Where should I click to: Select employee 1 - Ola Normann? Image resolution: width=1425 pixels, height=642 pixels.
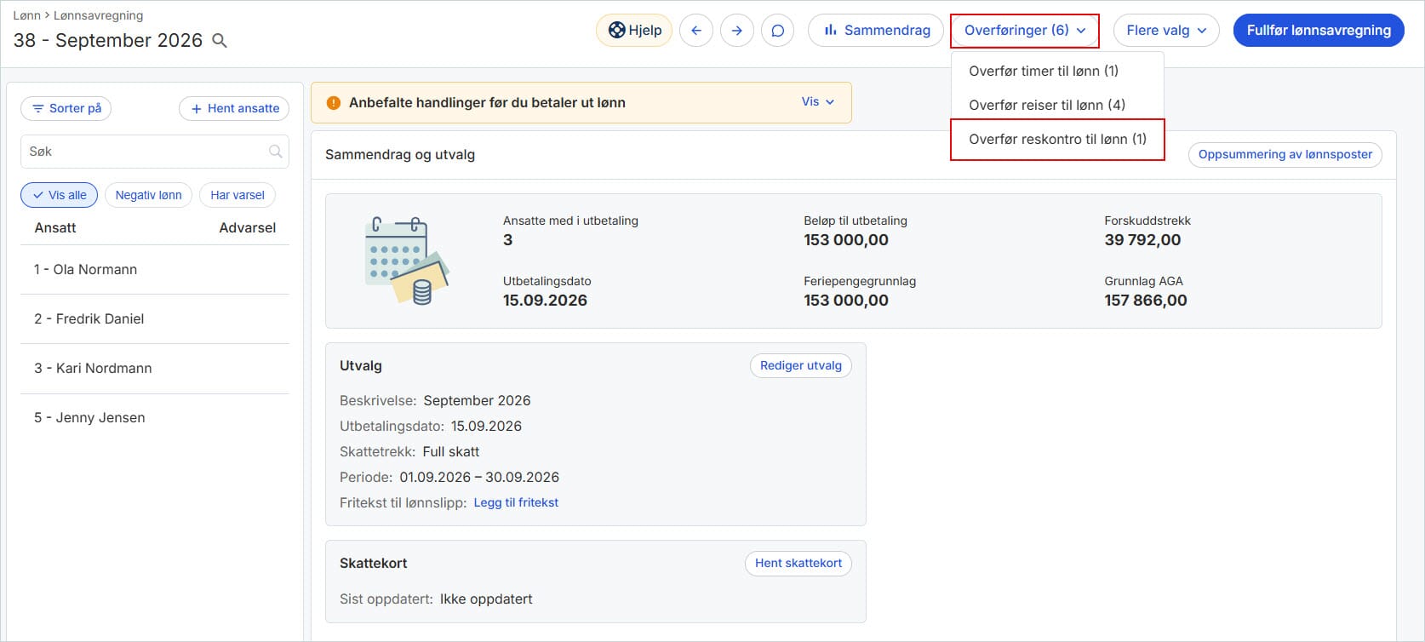(155, 270)
